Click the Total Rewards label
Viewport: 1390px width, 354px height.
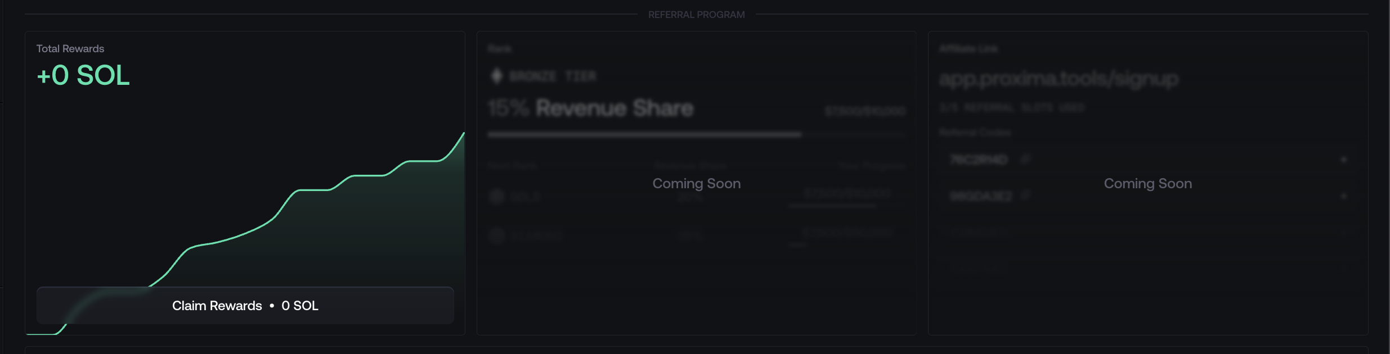[70, 49]
